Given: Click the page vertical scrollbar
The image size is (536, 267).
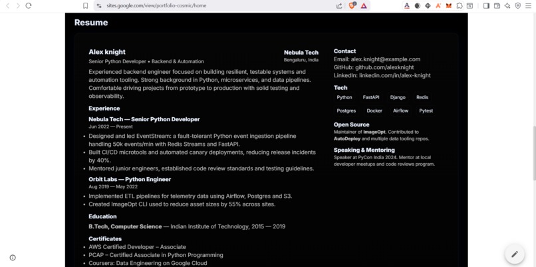Looking at the screenshot, I should [x=534, y=153].
